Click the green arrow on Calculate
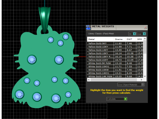Image resolution: width=159 pixels, height=119 pixels. tap(126, 99)
